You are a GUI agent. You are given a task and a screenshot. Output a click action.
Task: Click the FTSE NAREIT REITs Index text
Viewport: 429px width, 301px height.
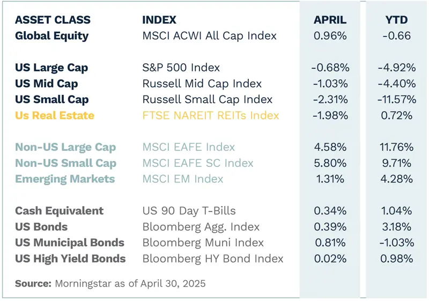[x=211, y=115]
